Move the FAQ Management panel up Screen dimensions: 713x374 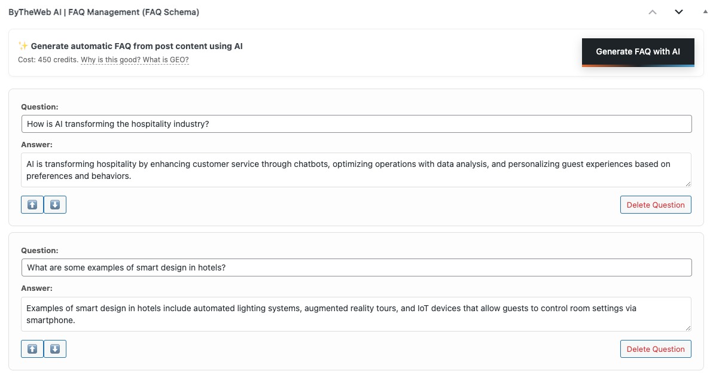pos(653,12)
